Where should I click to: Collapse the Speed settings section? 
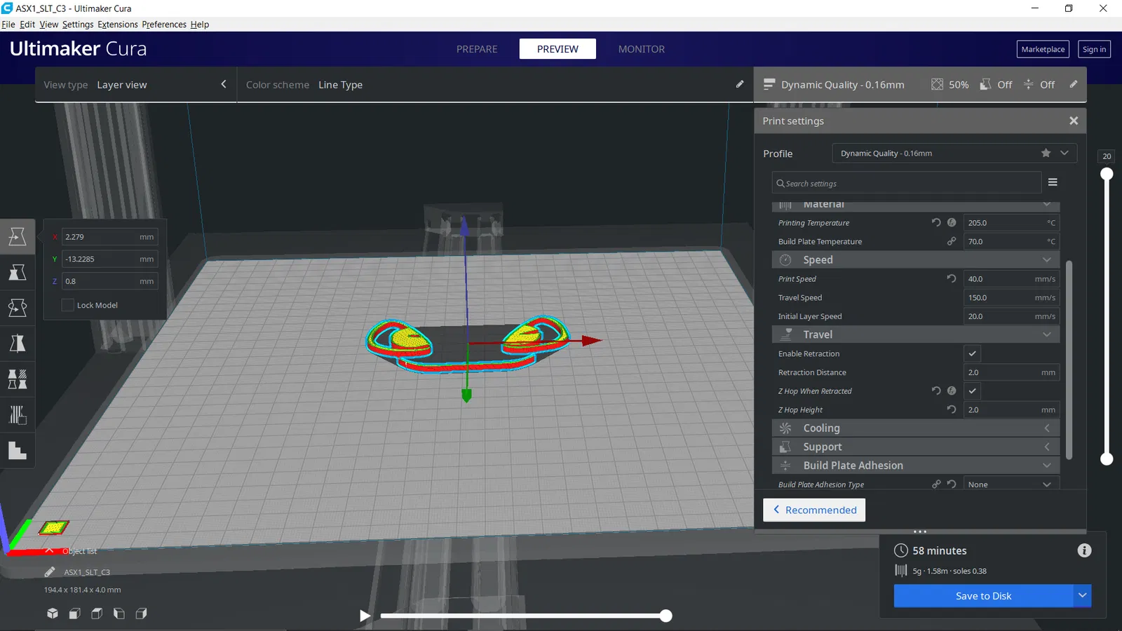click(x=915, y=259)
